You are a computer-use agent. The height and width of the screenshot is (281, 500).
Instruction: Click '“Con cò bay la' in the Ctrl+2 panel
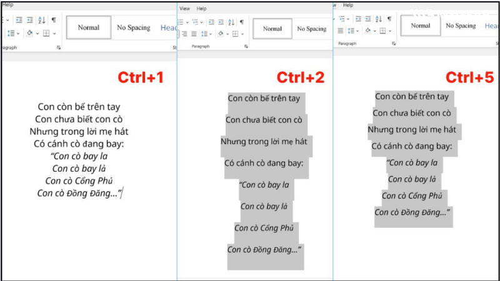(264, 185)
